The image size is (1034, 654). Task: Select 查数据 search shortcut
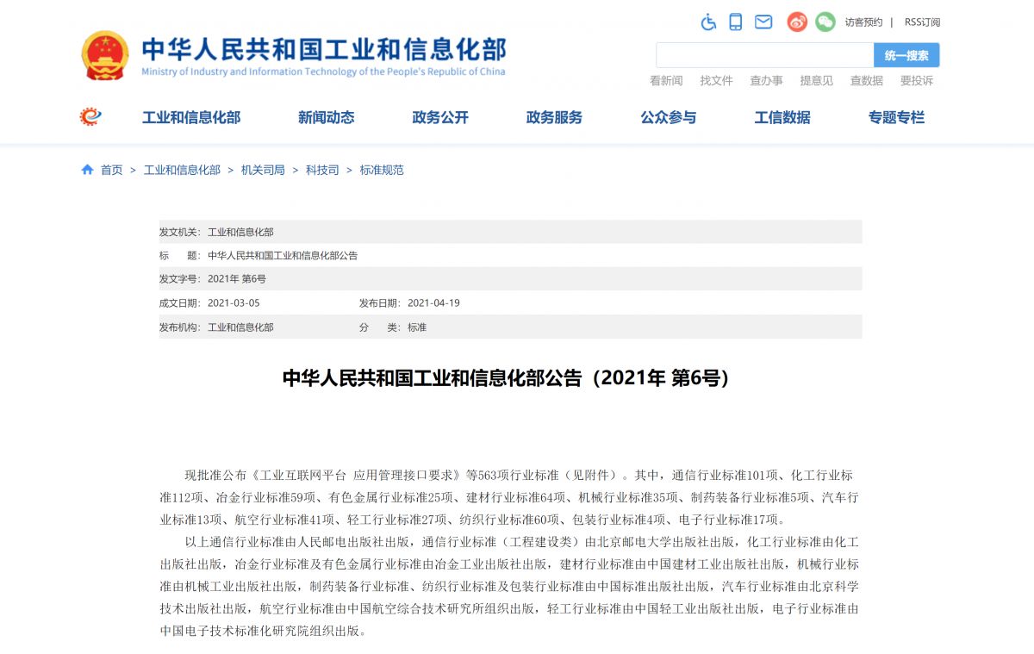[x=866, y=81]
